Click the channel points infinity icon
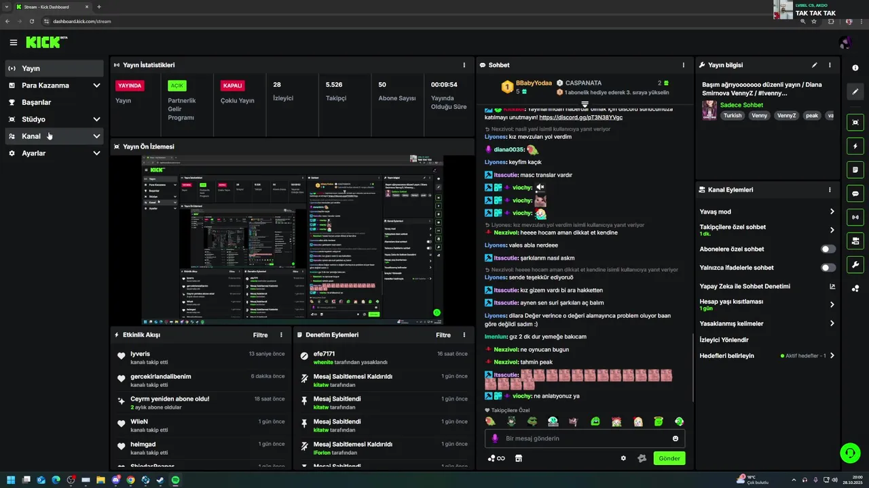 [x=496, y=458]
